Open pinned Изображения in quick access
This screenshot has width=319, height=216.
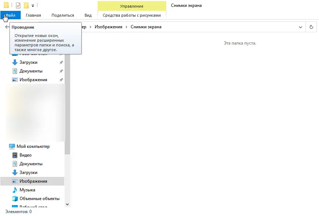[x=33, y=80]
